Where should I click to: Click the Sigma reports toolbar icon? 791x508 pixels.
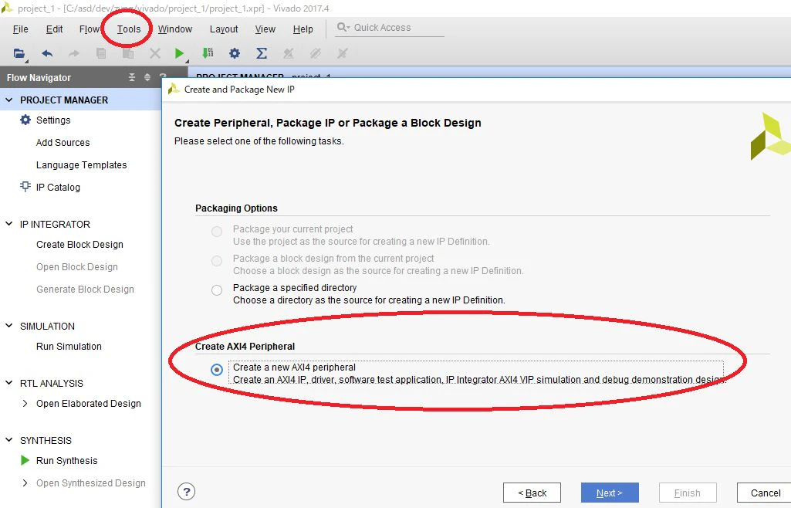pyautogui.click(x=262, y=53)
